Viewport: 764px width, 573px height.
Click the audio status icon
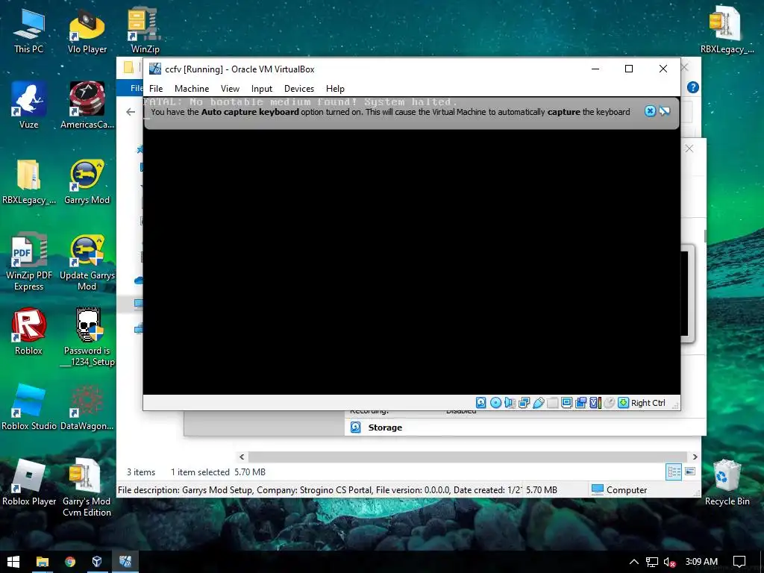pos(510,402)
